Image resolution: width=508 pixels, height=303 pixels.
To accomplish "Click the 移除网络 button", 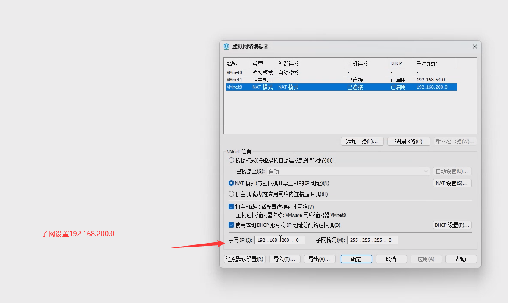I will 409,141.
